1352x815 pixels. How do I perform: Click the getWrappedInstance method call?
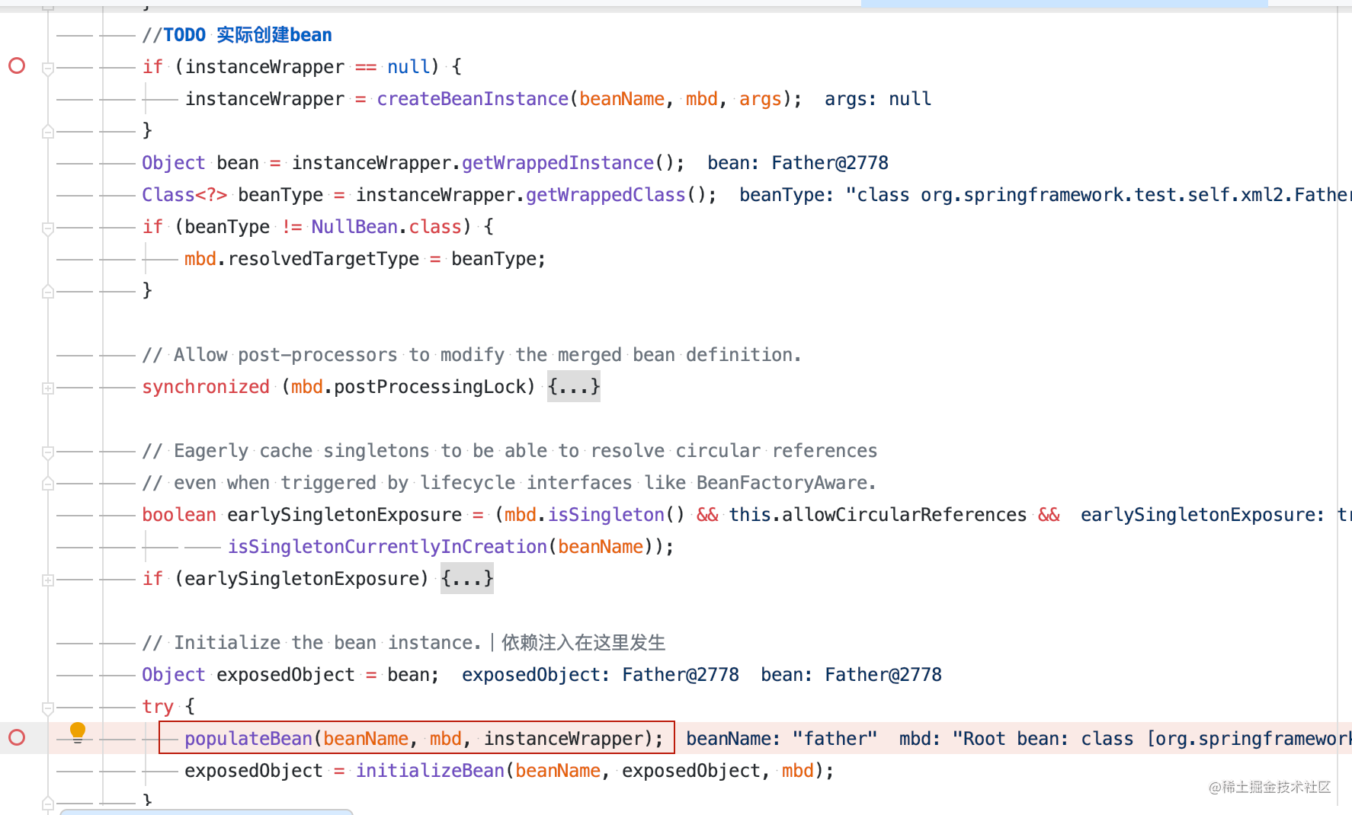tap(558, 163)
